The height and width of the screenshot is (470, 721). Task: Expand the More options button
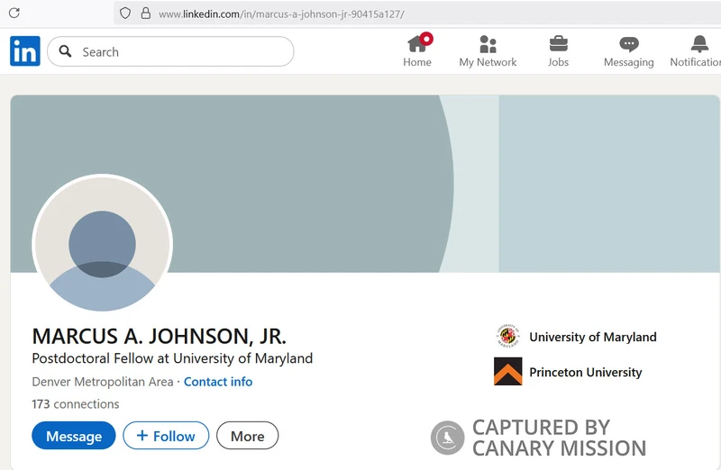pos(247,436)
